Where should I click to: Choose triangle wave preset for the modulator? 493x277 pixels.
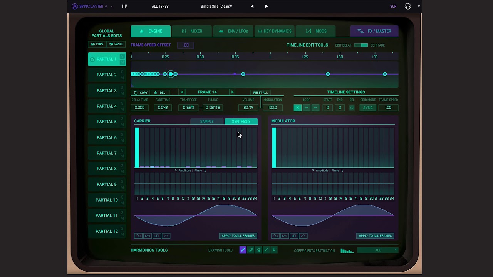(x=303, y=236)
